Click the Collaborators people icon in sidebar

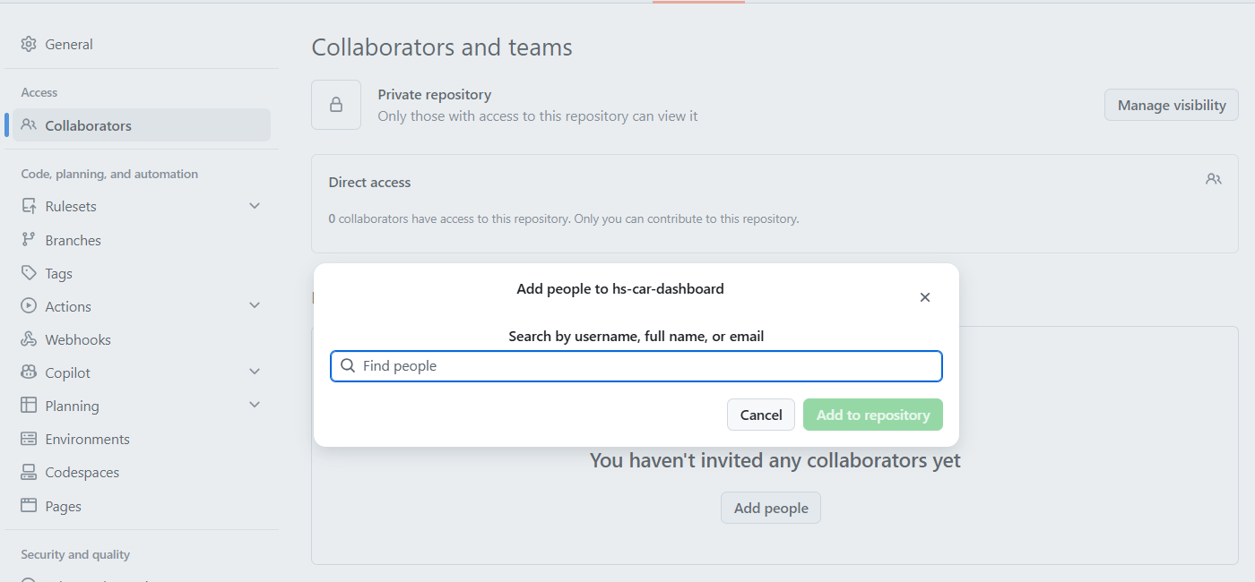click(x=29, y=125)
